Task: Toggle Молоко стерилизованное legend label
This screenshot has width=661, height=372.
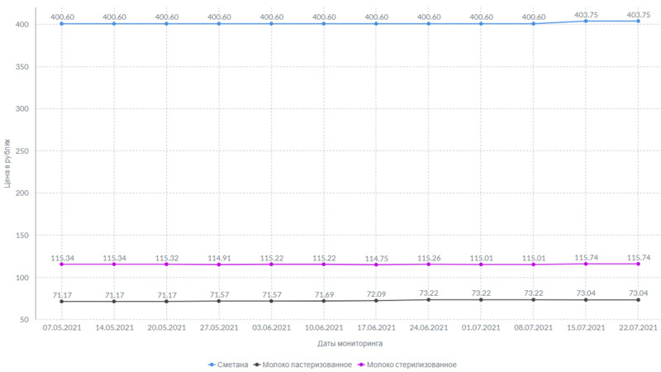Action: point(411,365)
